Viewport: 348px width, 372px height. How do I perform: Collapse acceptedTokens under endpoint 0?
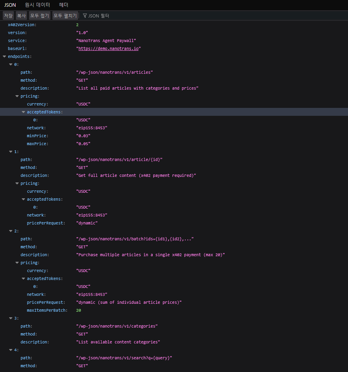(23, 112)
